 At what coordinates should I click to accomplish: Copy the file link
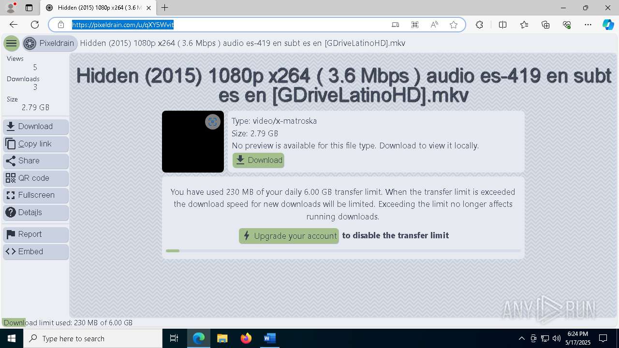tap(36, 144)
